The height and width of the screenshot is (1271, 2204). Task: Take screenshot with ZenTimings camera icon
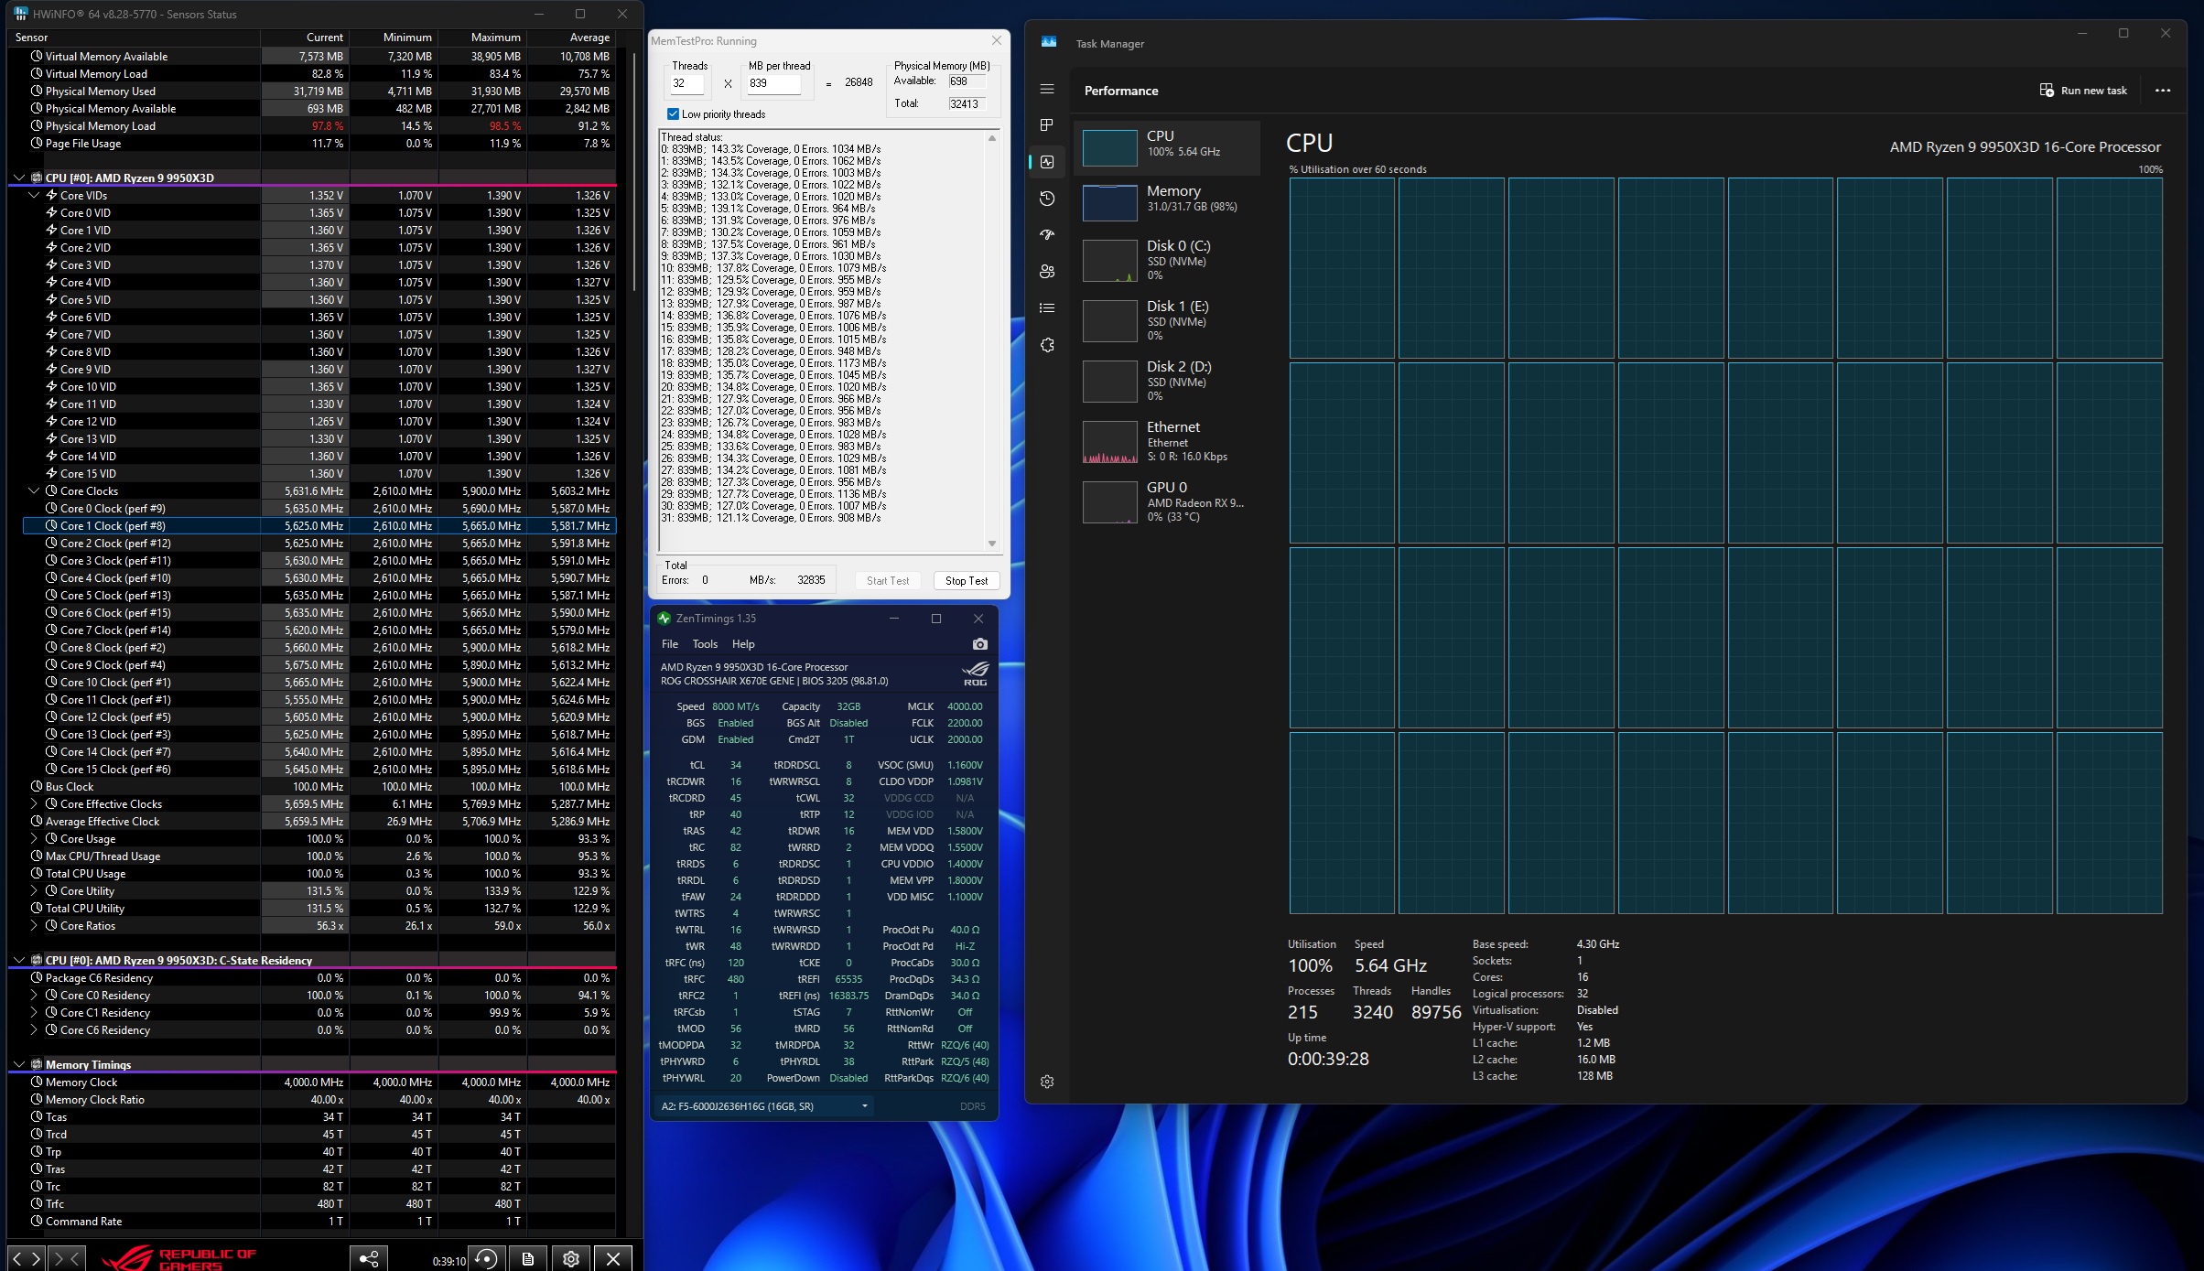point(979,644)
